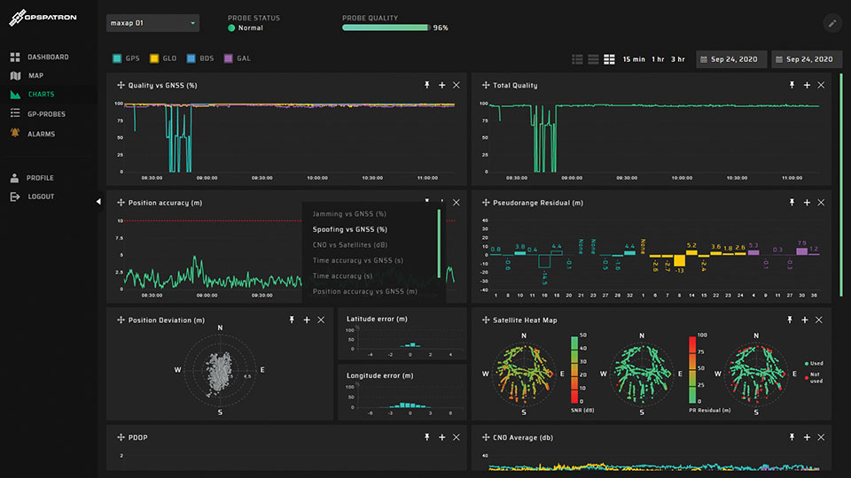Pin the Position Deviation panel
This screenshot has height=478, width=851.
pos(292,320)
